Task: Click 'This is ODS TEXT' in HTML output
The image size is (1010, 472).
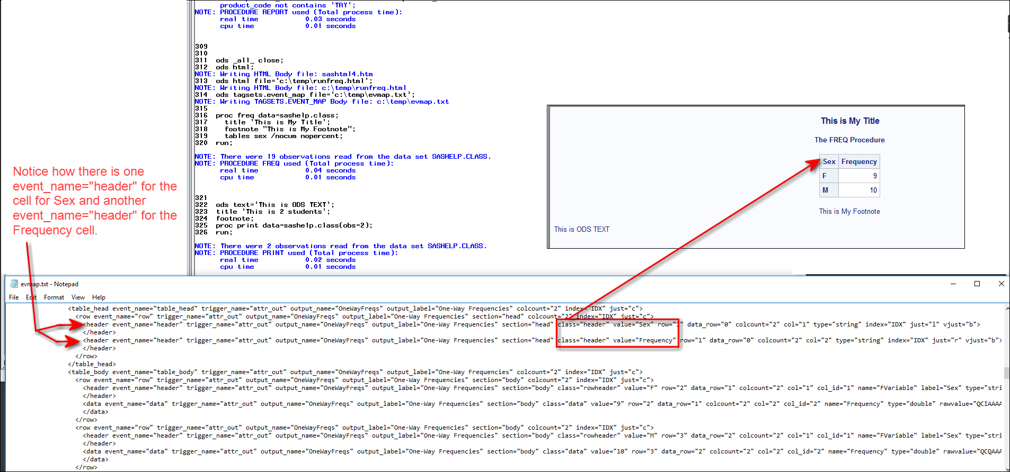Action: click(582, 230)
